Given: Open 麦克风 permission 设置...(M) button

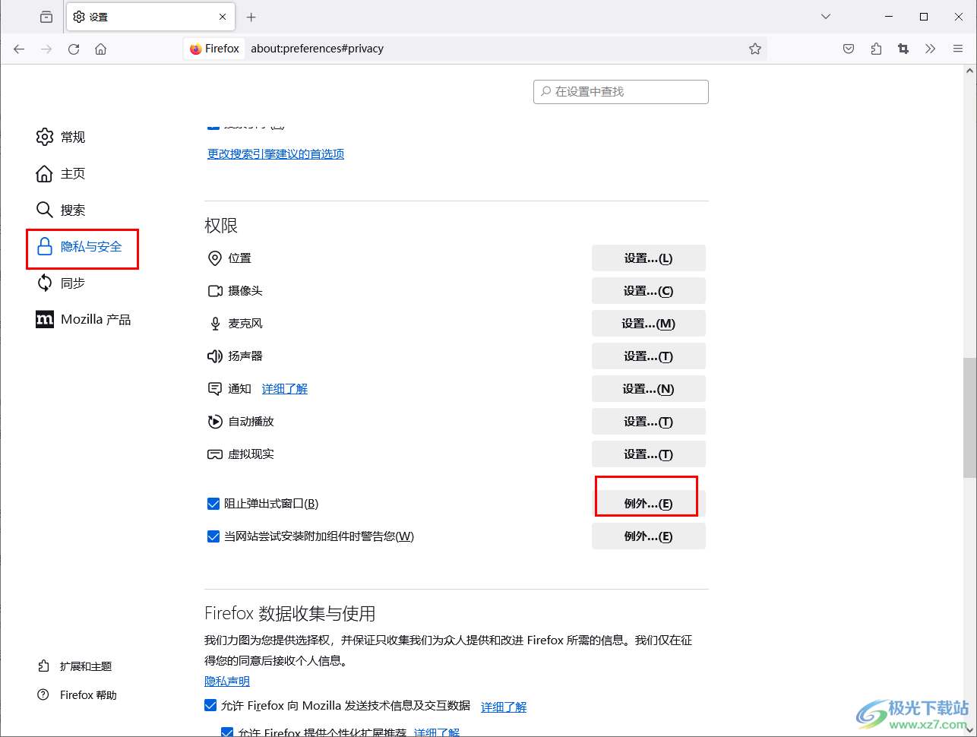Looking at the screenshot, I should pos(649,324).
